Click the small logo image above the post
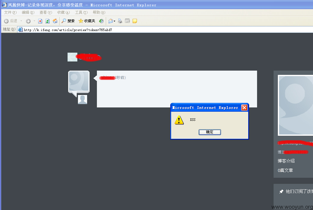 point(72,57)
